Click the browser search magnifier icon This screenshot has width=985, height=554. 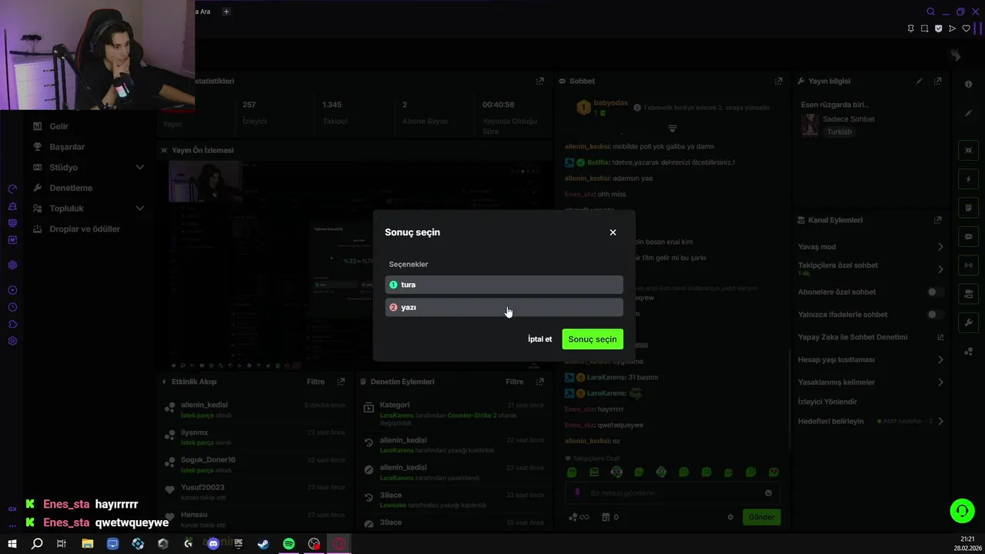pos(930,12)
